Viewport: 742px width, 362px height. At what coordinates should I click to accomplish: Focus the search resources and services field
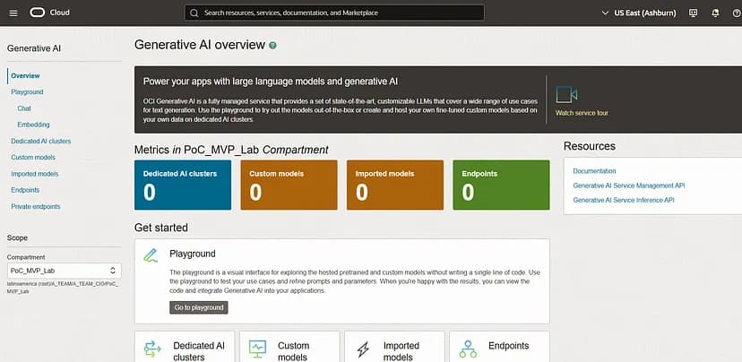334,13
